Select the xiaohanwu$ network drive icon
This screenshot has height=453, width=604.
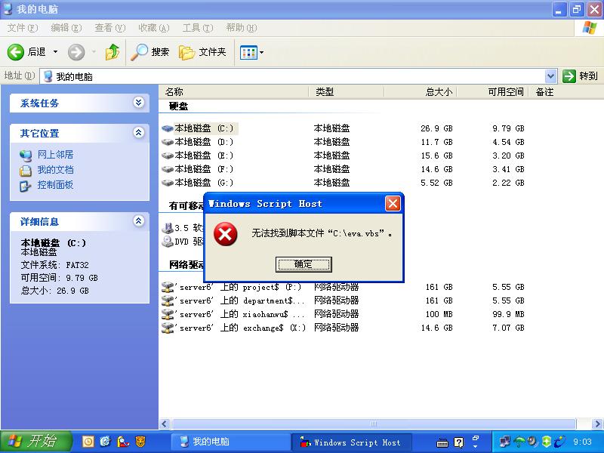168,314
